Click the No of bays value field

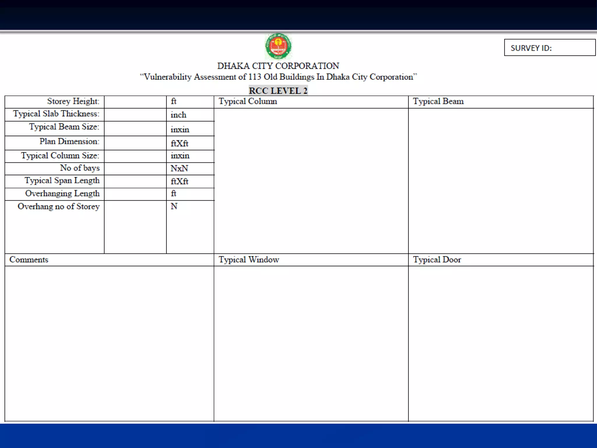click(x=135, y=169)
